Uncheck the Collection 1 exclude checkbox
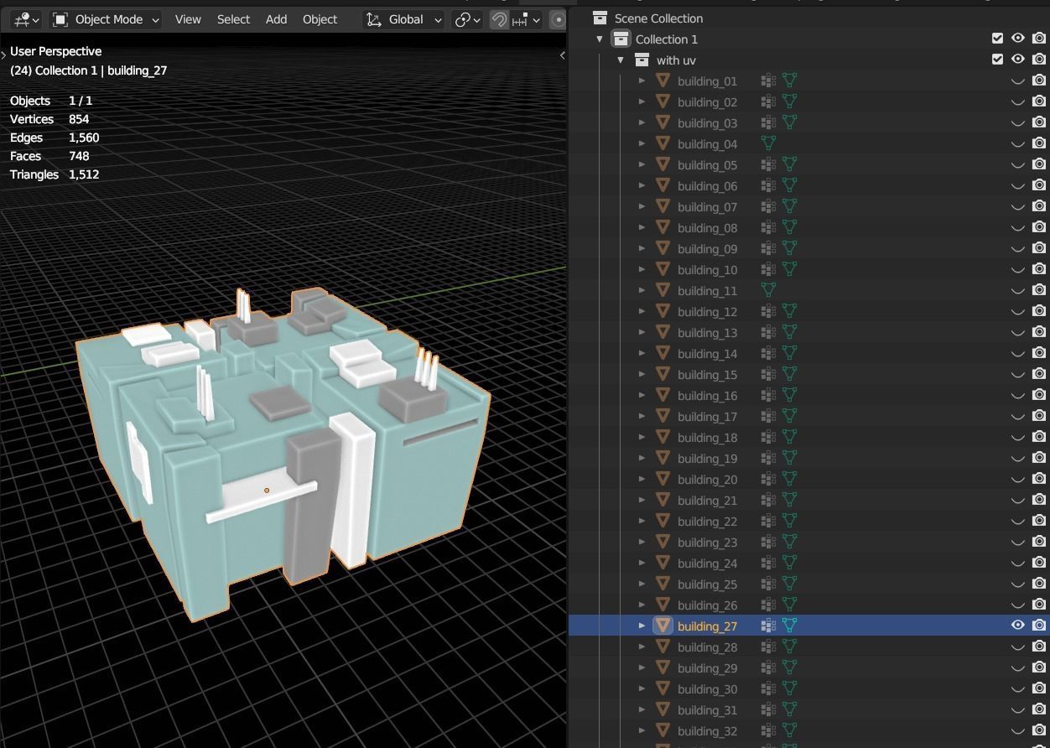This screenshot has width=1050, height=748. [997, 39]
